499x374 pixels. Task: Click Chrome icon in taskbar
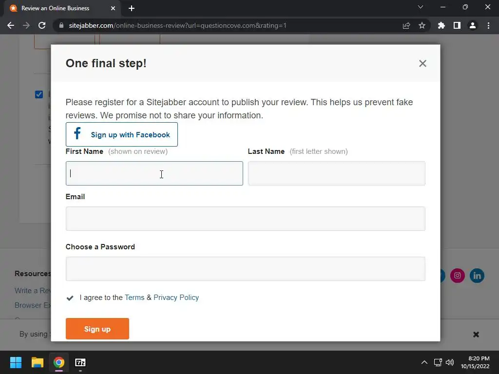click(58, 362)
